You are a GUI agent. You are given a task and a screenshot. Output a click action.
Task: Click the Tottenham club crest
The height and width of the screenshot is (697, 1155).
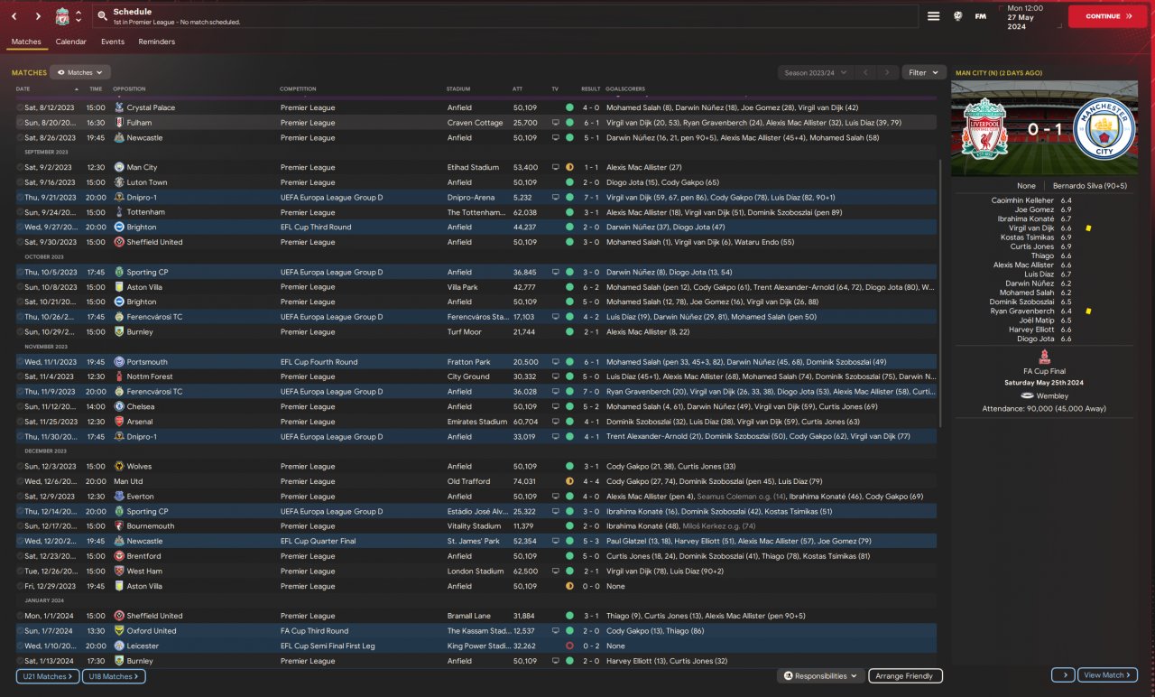click(119, 212)
